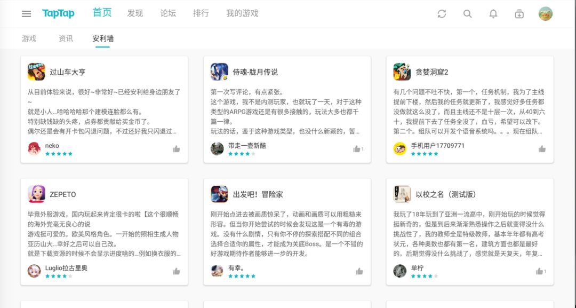Image resolution: width=576 pixels, height=308 pixels.
Task: Open the notifications bell
Action: pos(493,13)
